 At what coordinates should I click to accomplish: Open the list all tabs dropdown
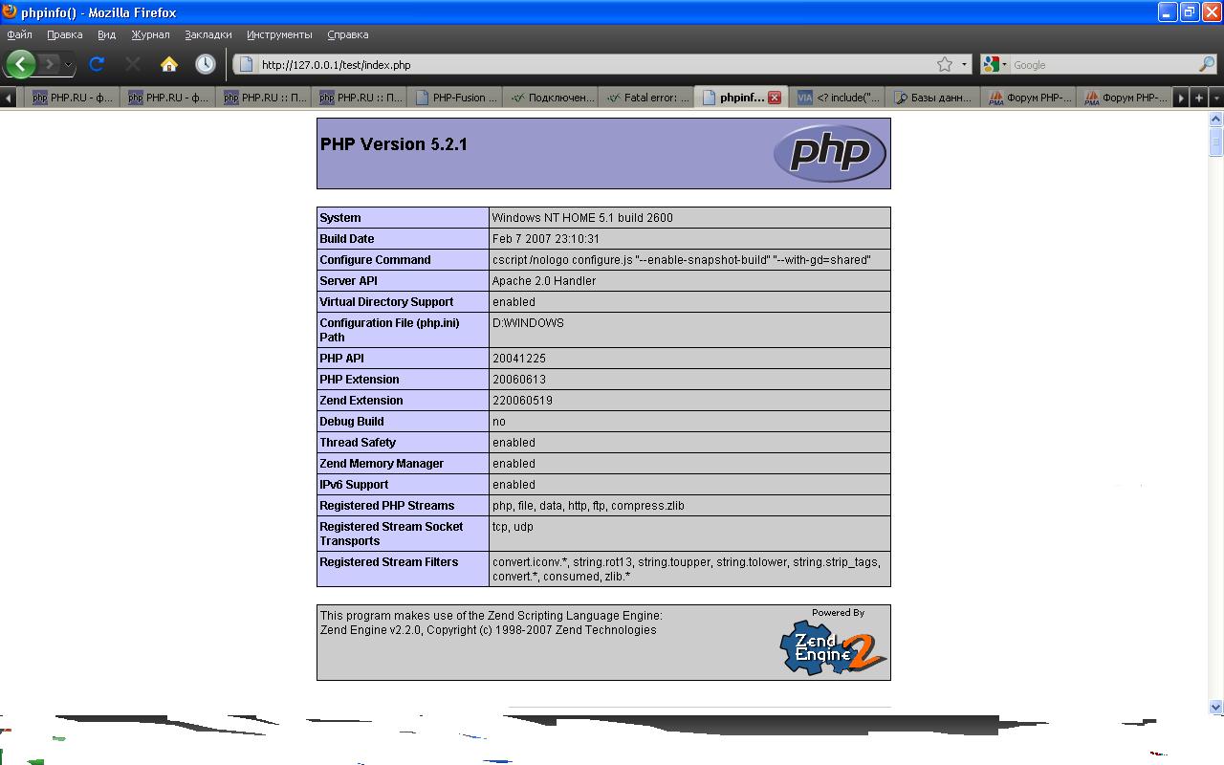pos(1216,98)
